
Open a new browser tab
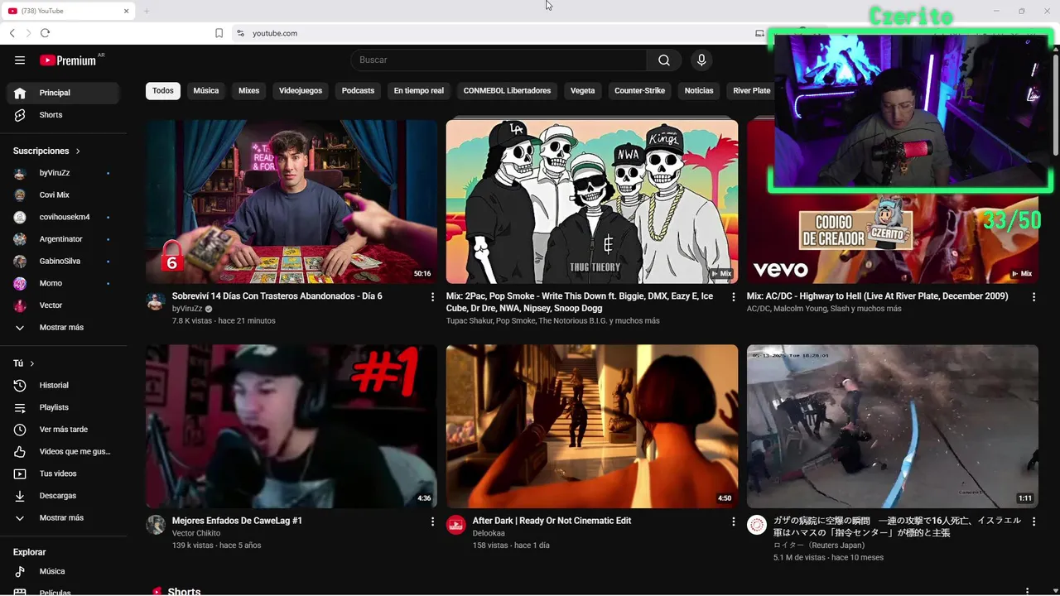click(147, 11)
